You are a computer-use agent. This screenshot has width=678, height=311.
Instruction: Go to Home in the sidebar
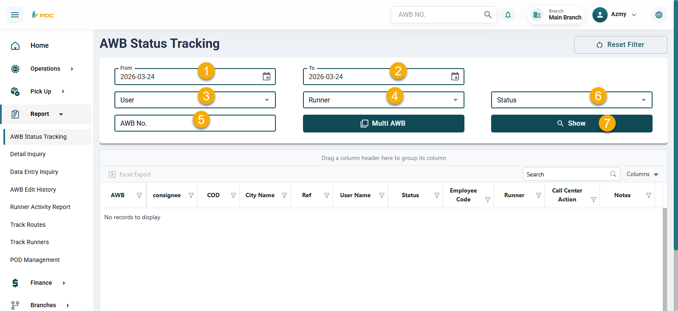39,46
